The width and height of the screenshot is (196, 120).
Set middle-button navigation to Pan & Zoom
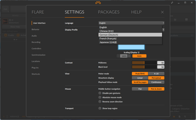156,89
